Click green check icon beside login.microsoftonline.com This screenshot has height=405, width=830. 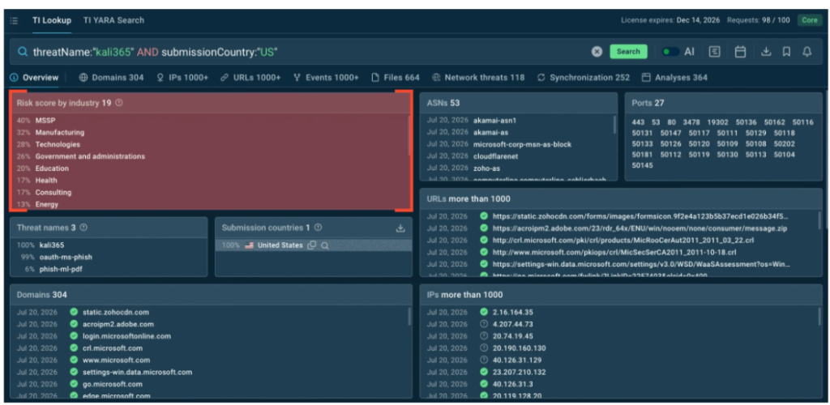point(74,335)
